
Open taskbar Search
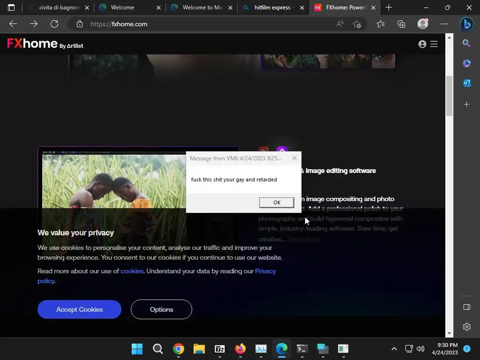tap(157, 349)
